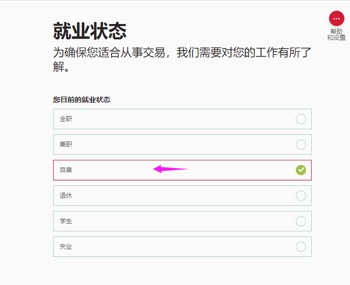Click the 失业 option label text
Image resolution: width=350 pixels, height=285 pixels.
click(66, 247)
